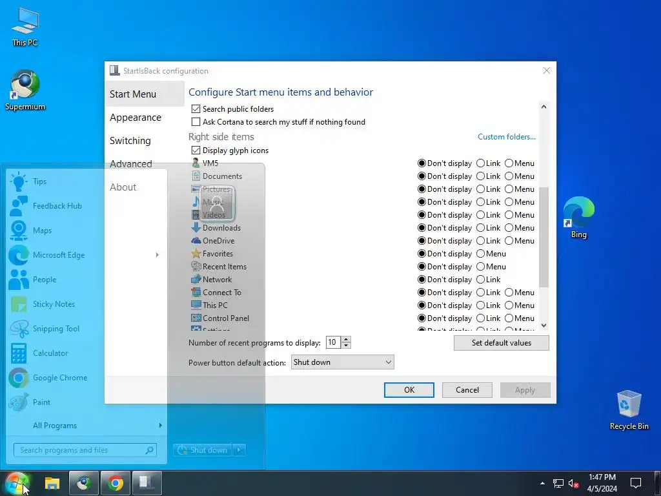The height and width of the screenshot is (496, 661).
Task: Open Supermium from the taskbar
Action: click(84, 483)
